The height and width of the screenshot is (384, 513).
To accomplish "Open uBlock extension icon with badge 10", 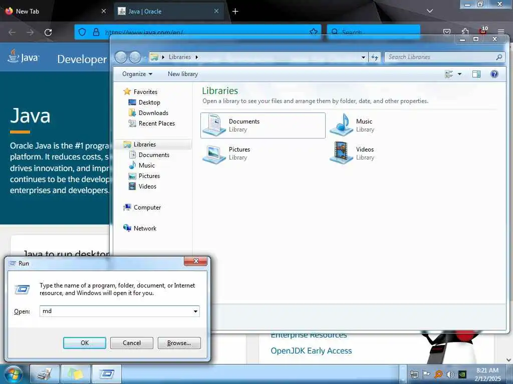I will pyautogui.click(x=483, y=30).
